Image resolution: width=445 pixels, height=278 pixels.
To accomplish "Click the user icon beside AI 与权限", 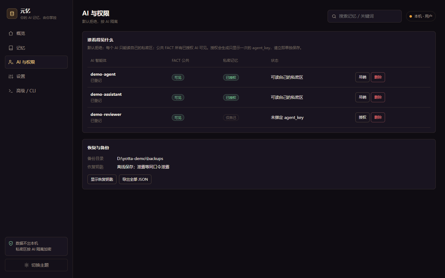I will pos(11,62).
